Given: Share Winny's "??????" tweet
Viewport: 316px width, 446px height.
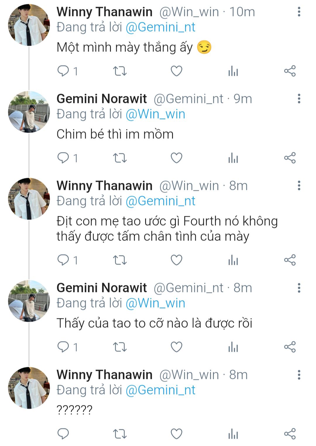Looking at the screenshot, I should point(290,434).
